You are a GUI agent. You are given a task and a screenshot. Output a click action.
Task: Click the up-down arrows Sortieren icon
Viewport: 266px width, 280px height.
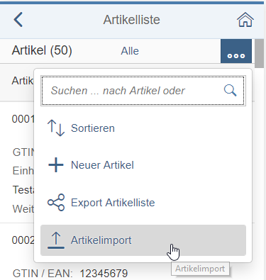click(x=56, y=128)
